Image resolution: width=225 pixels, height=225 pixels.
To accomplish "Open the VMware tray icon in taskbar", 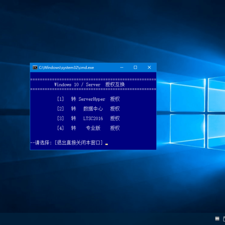I will click(x=217, y=219).
